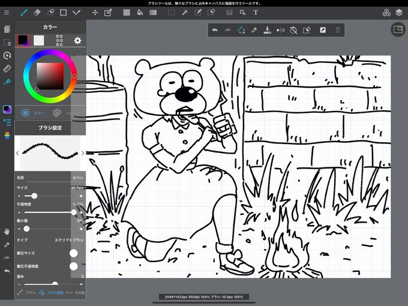Toggle the brush list sidebar icon
This screenshot has width=408, height=306.
[7, 122]
